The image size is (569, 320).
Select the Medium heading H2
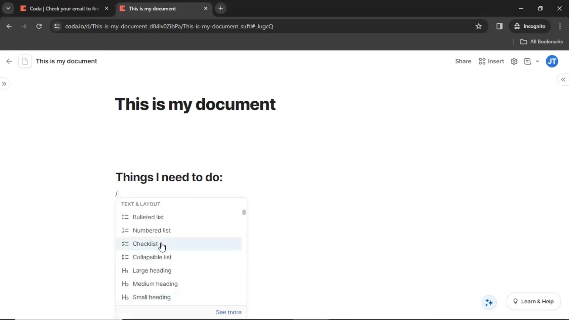(x=155, y=283)
